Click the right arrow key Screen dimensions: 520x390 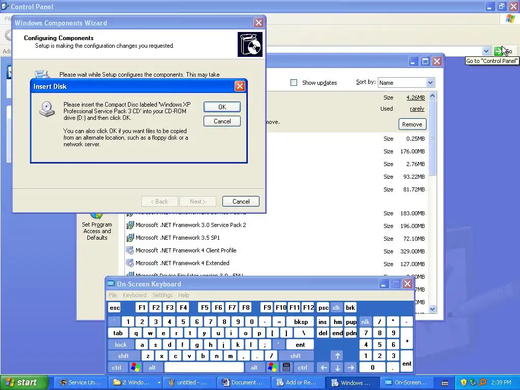[x=351, y=368]
